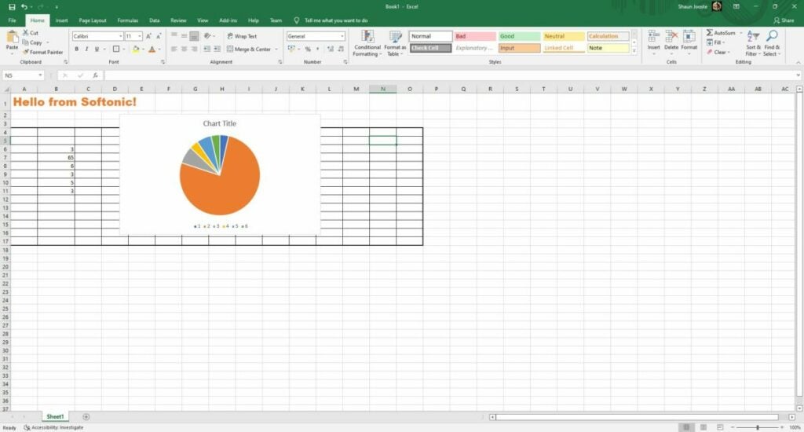
Task: Open the Format as Table menu
Action: tap(395, 43)
